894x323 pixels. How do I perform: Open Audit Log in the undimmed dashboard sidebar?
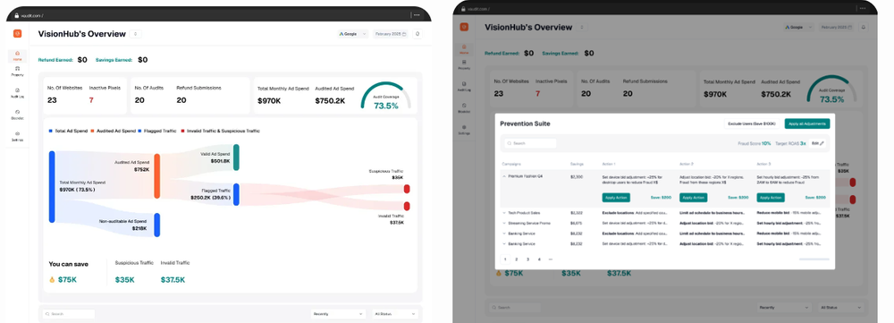pyautogui.click(x=17, y=92)
